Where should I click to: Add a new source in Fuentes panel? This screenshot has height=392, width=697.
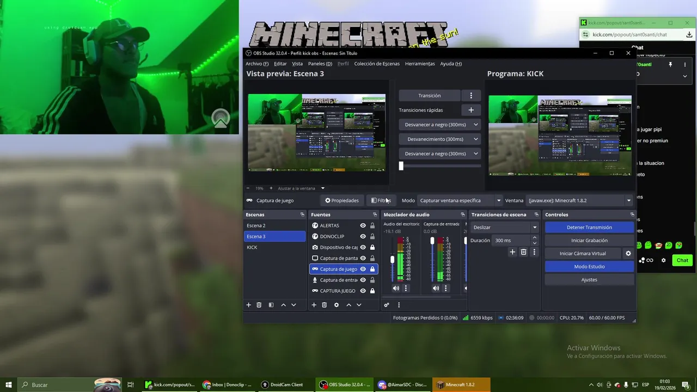point(314,305)
